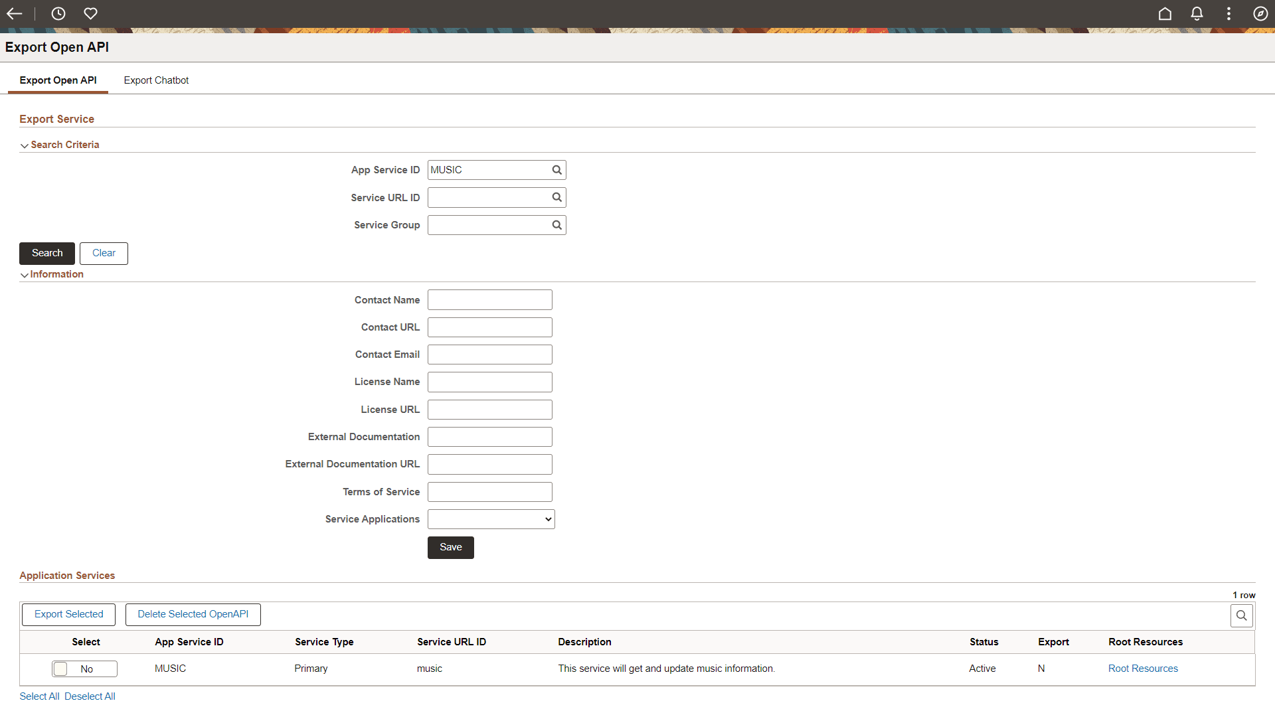Open the Service Group lookup magnifier

point(556,224)
